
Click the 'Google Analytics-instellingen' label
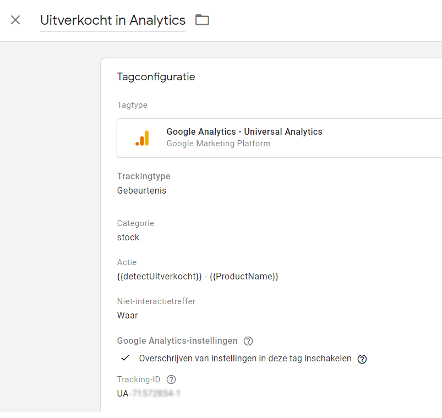tap(177, 341)
